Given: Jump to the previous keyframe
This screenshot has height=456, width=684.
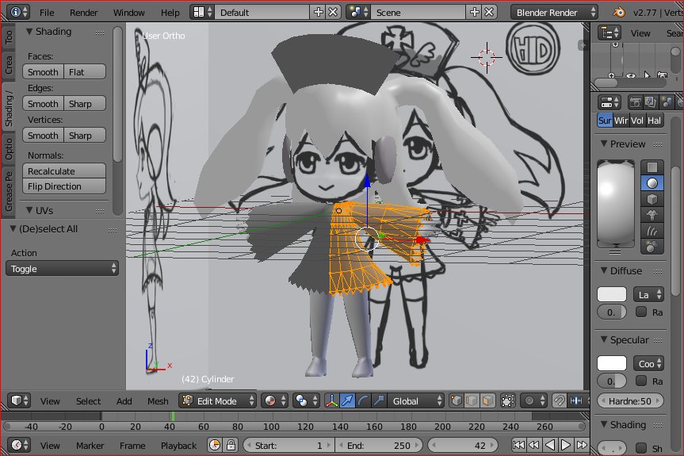Looking at the screenshot, I should click(534, 445).
